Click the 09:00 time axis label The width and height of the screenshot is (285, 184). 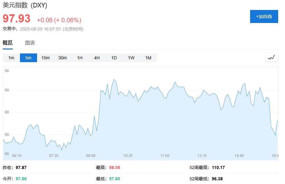click(x=91, y=155)
